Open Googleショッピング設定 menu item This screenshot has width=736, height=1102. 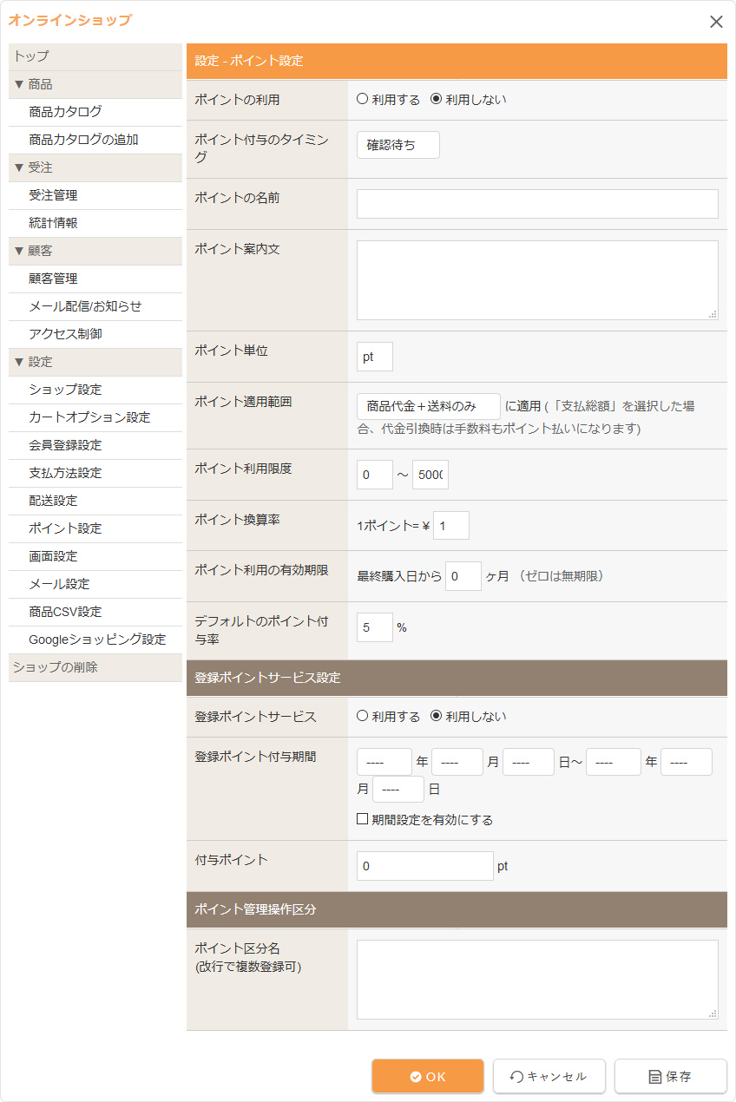(97, 640)
